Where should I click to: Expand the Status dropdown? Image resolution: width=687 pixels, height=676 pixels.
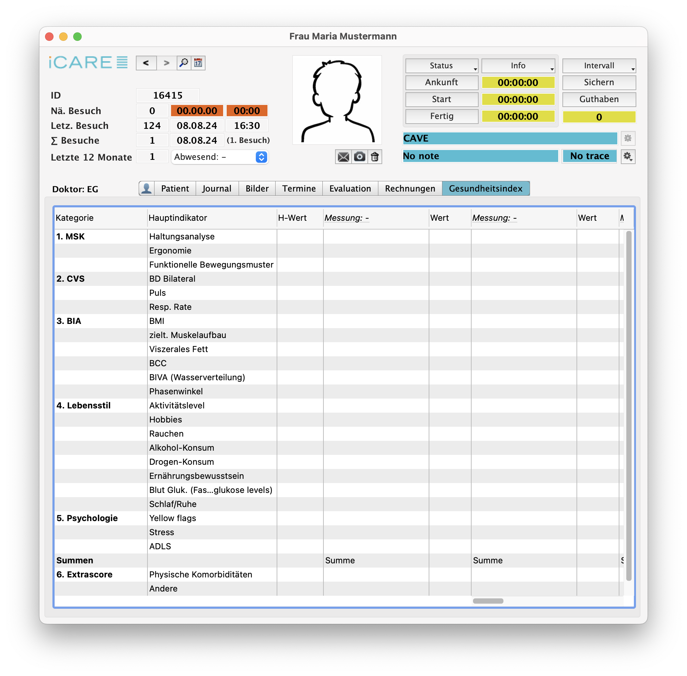tap(441, 66)
